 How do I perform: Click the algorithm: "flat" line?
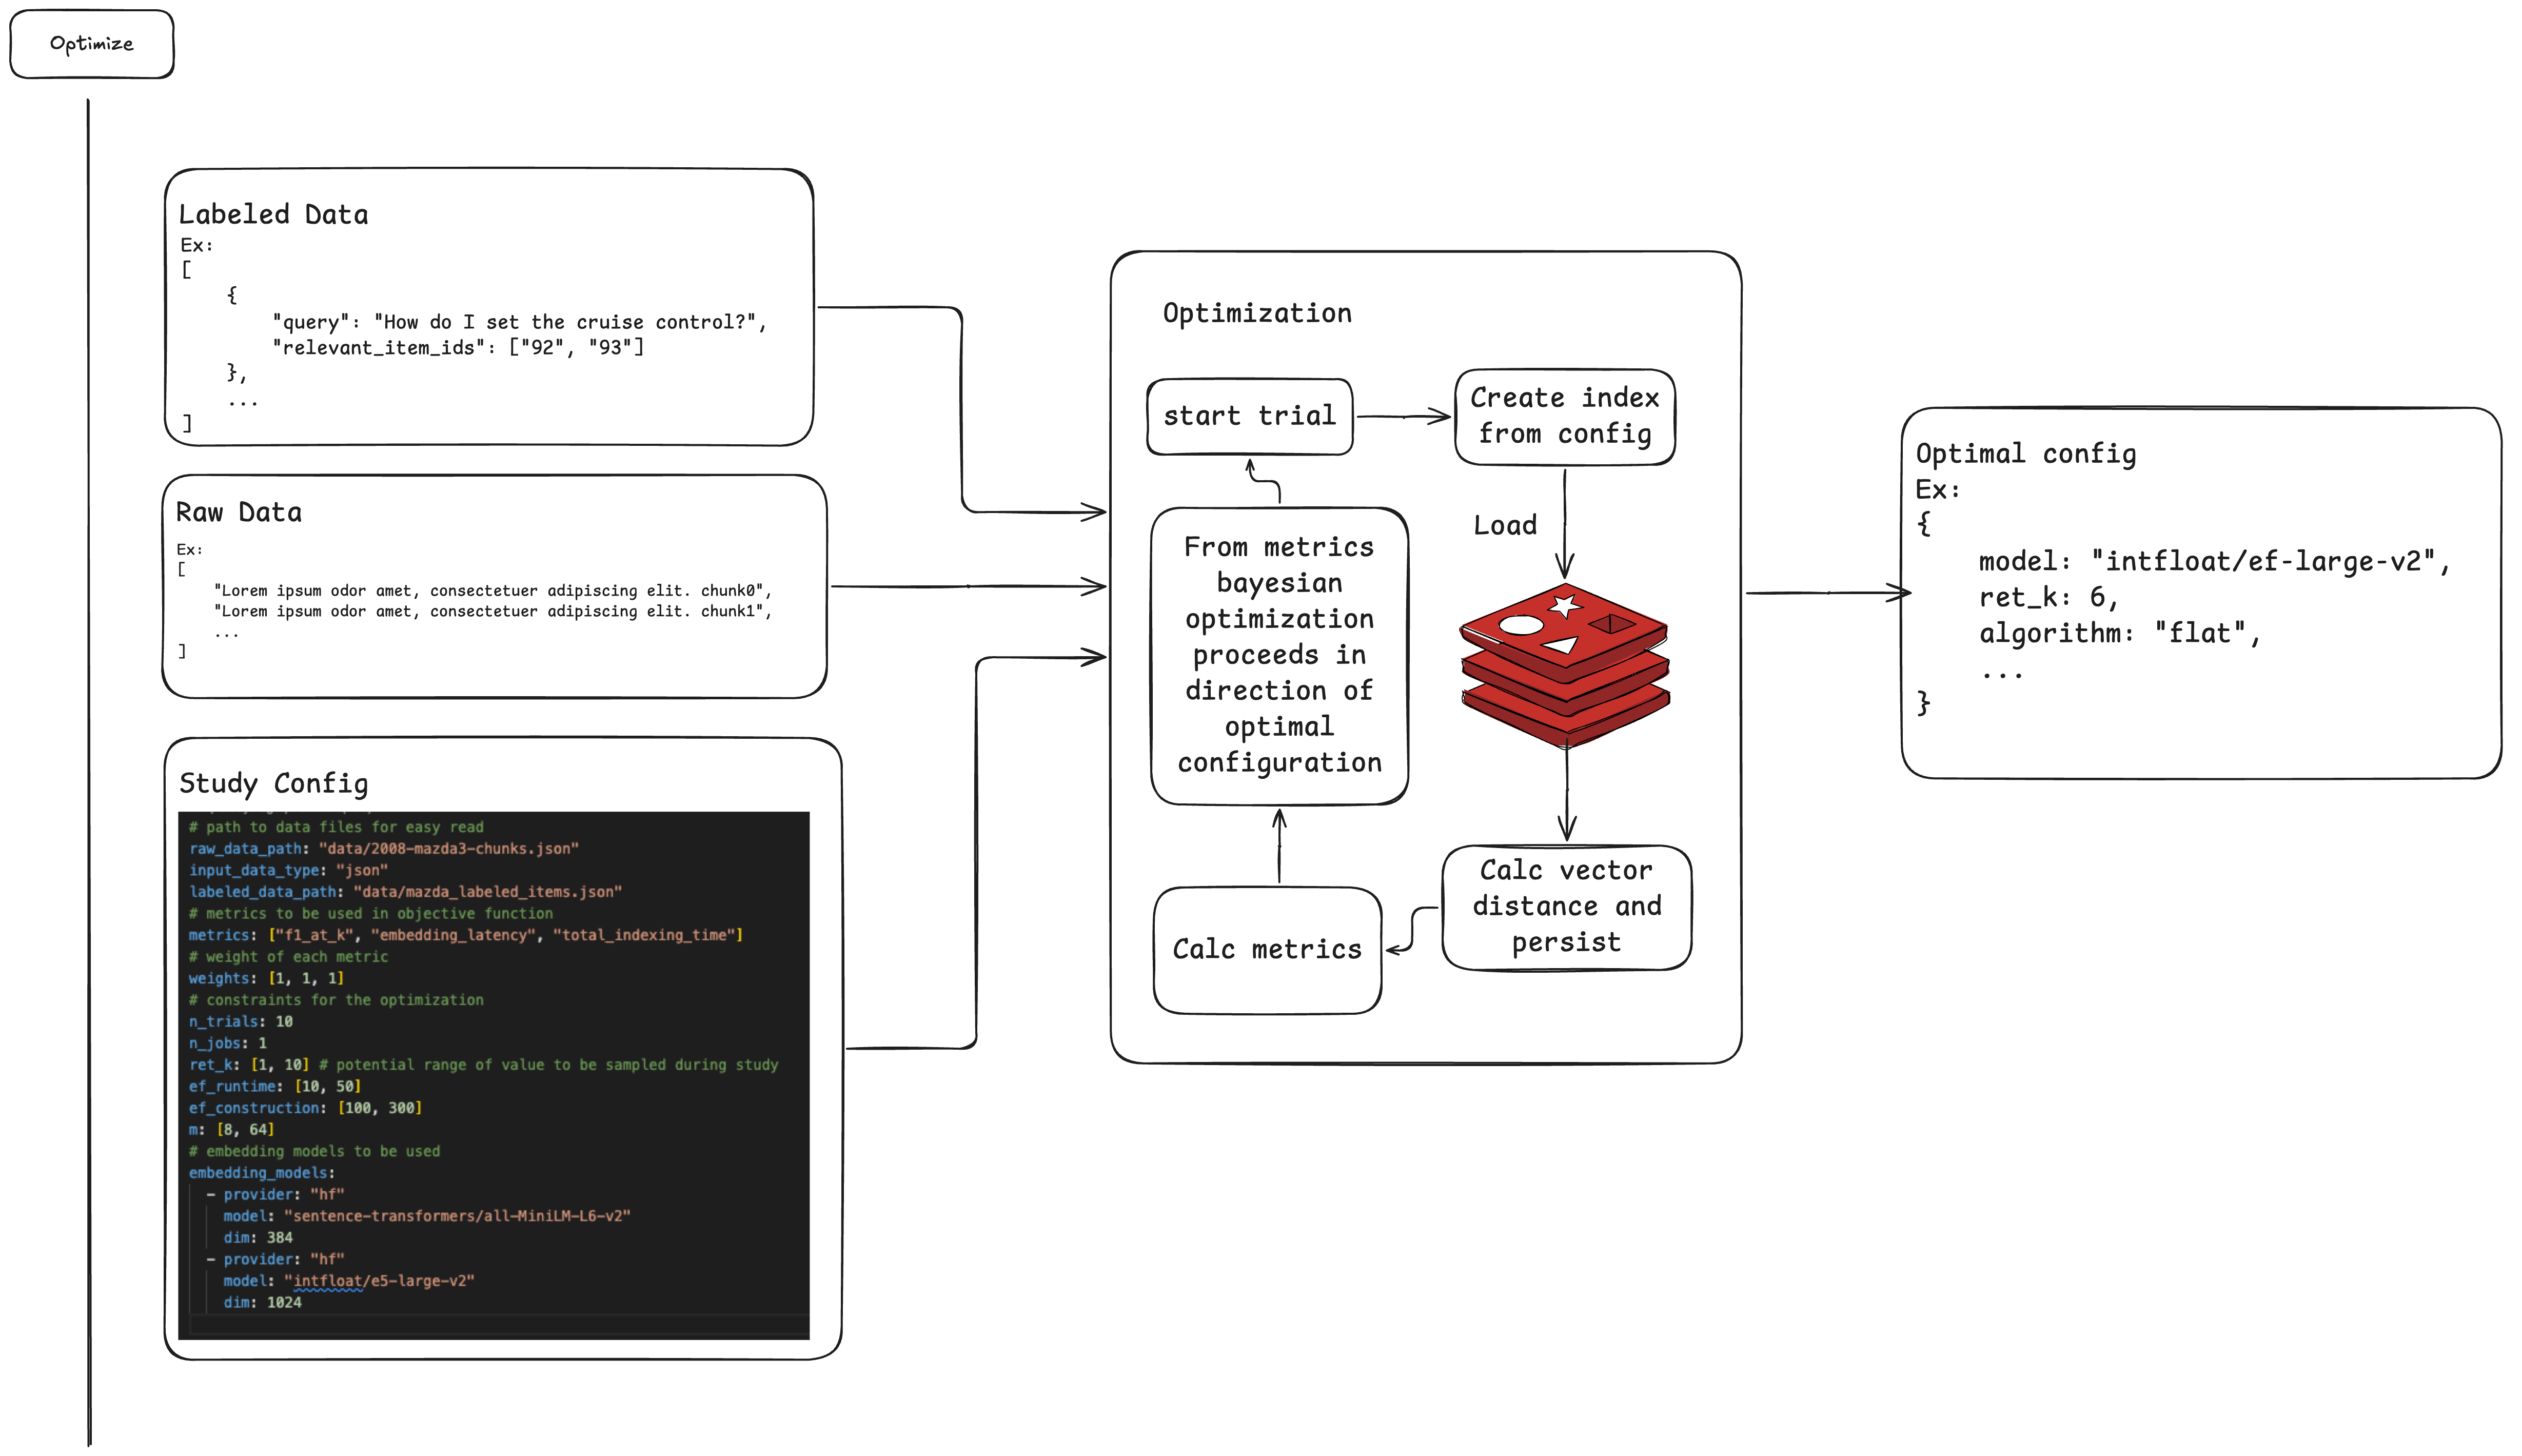point(2119,634)
